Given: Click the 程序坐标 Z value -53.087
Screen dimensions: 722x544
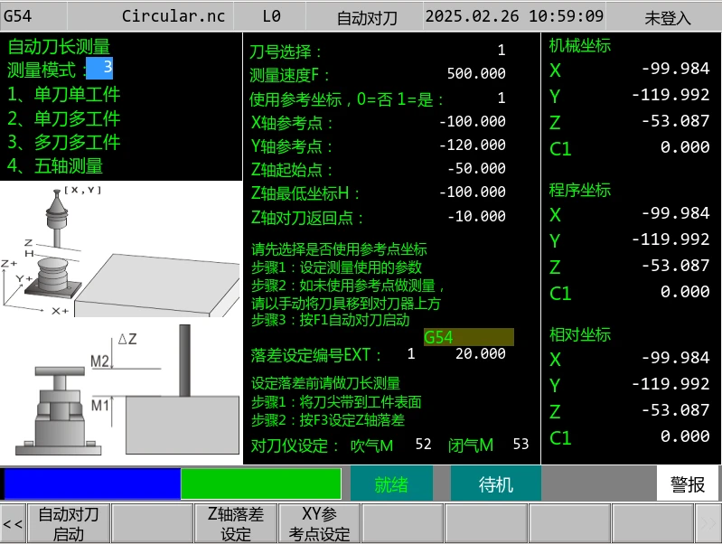Looking at the screenshot, I should [x=676, y=266].
